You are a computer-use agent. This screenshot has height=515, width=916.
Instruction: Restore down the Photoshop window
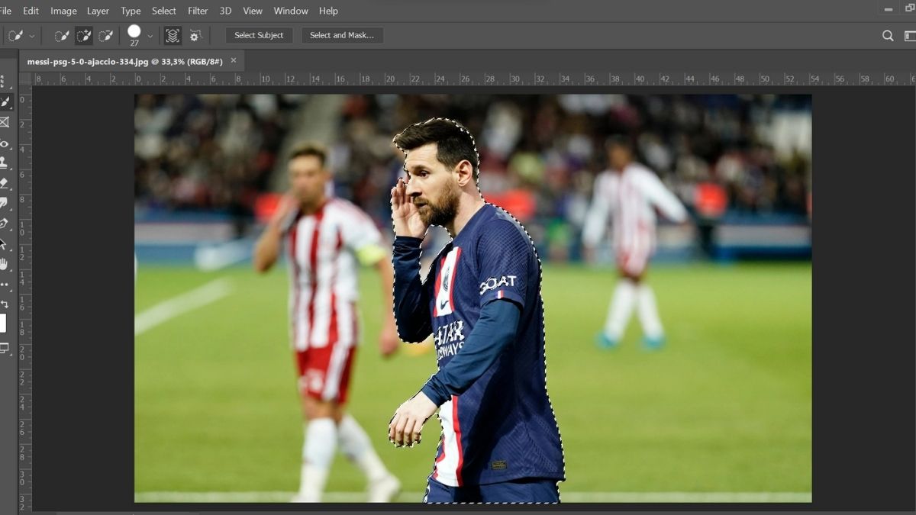[x=911, y=9]
